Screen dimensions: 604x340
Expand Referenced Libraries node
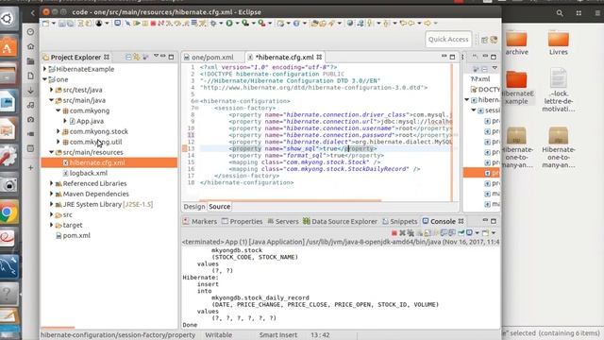(52, 183)
